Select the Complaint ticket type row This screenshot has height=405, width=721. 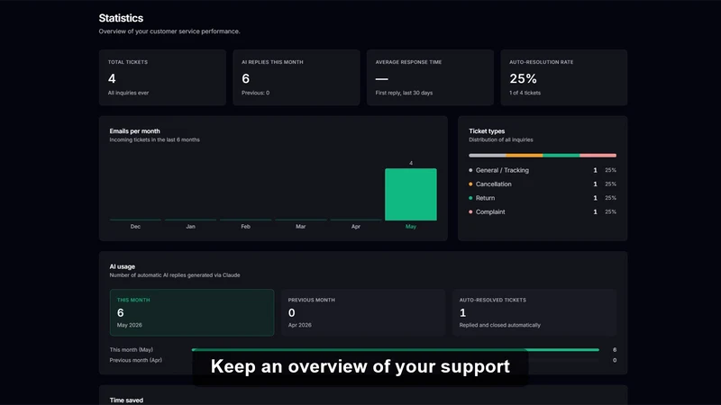point(543,211)
